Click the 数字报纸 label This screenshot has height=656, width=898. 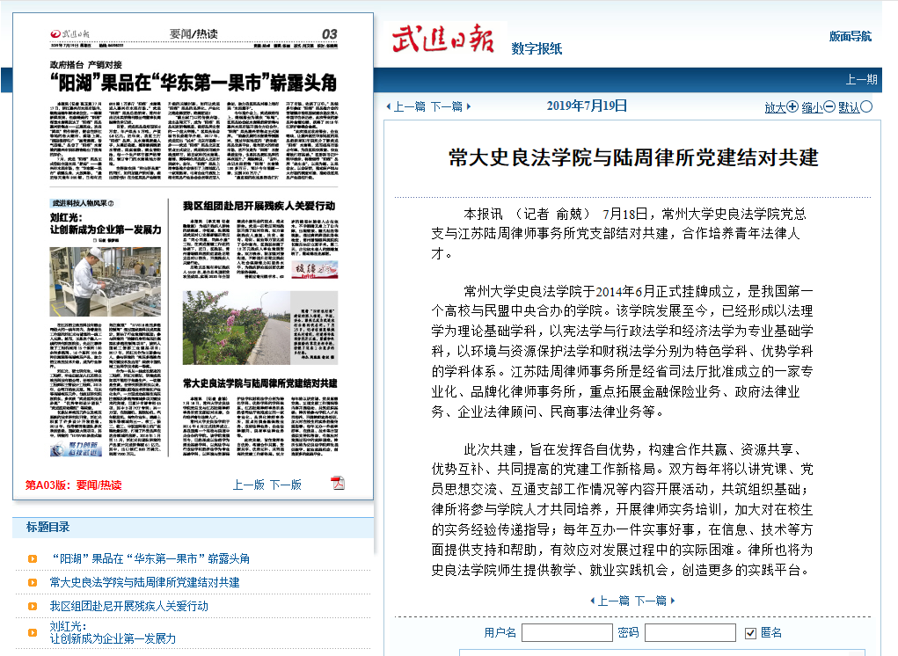(537, 49)
